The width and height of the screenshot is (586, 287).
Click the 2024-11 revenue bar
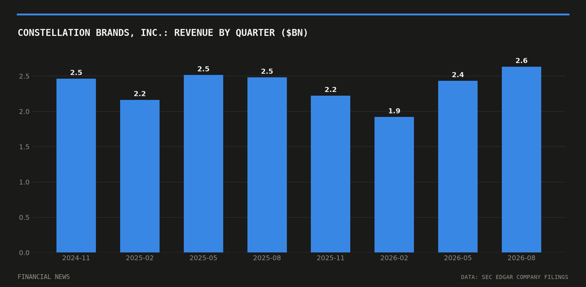coord(76,166)
